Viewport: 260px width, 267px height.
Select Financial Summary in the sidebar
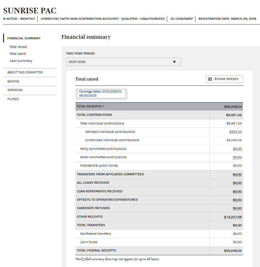(x=24, y=38)
